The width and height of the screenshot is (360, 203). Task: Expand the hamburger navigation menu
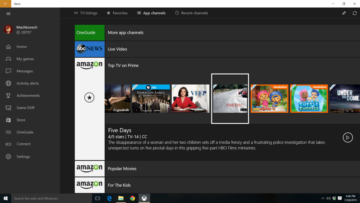click(8, 13)
